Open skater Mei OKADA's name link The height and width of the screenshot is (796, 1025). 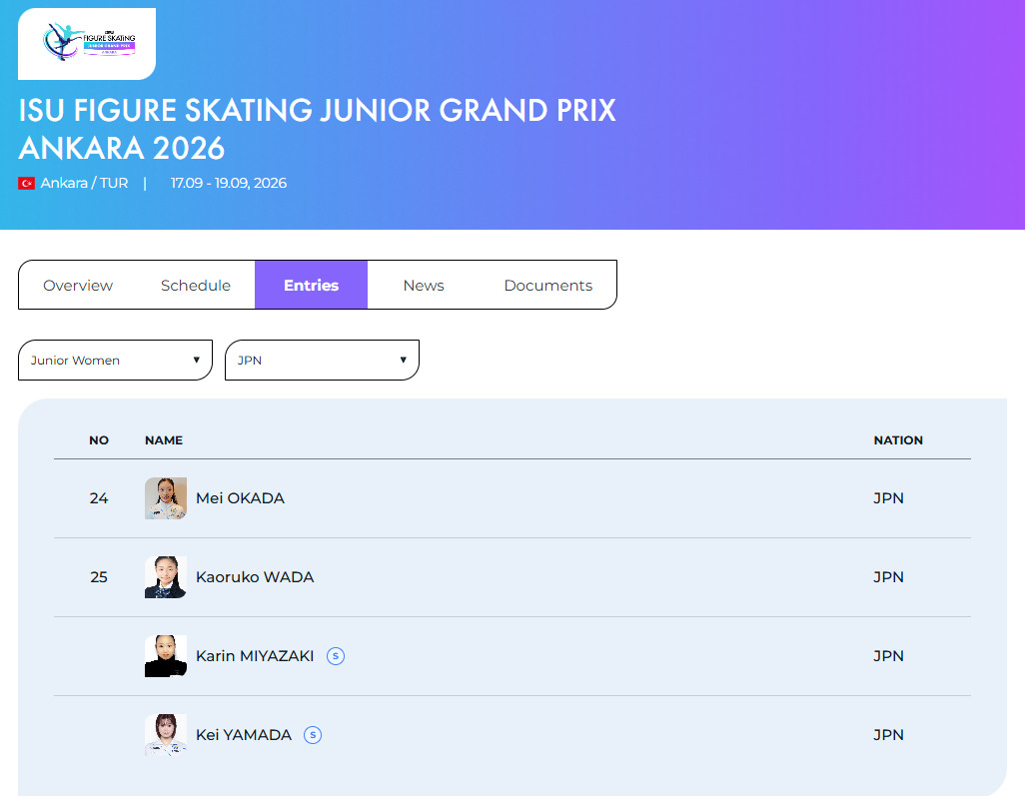(x=240, y=498)
